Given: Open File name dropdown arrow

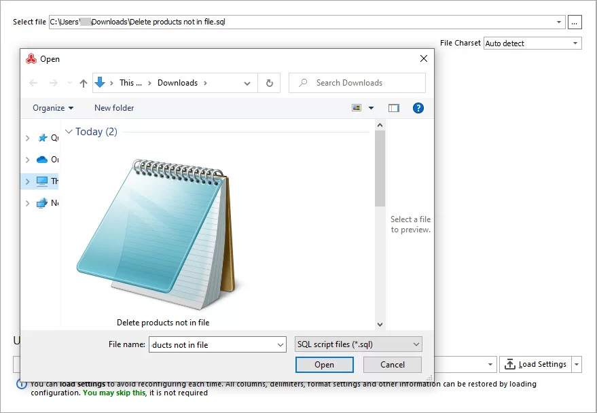Looking at the screenshot, I should click(281, 345).
